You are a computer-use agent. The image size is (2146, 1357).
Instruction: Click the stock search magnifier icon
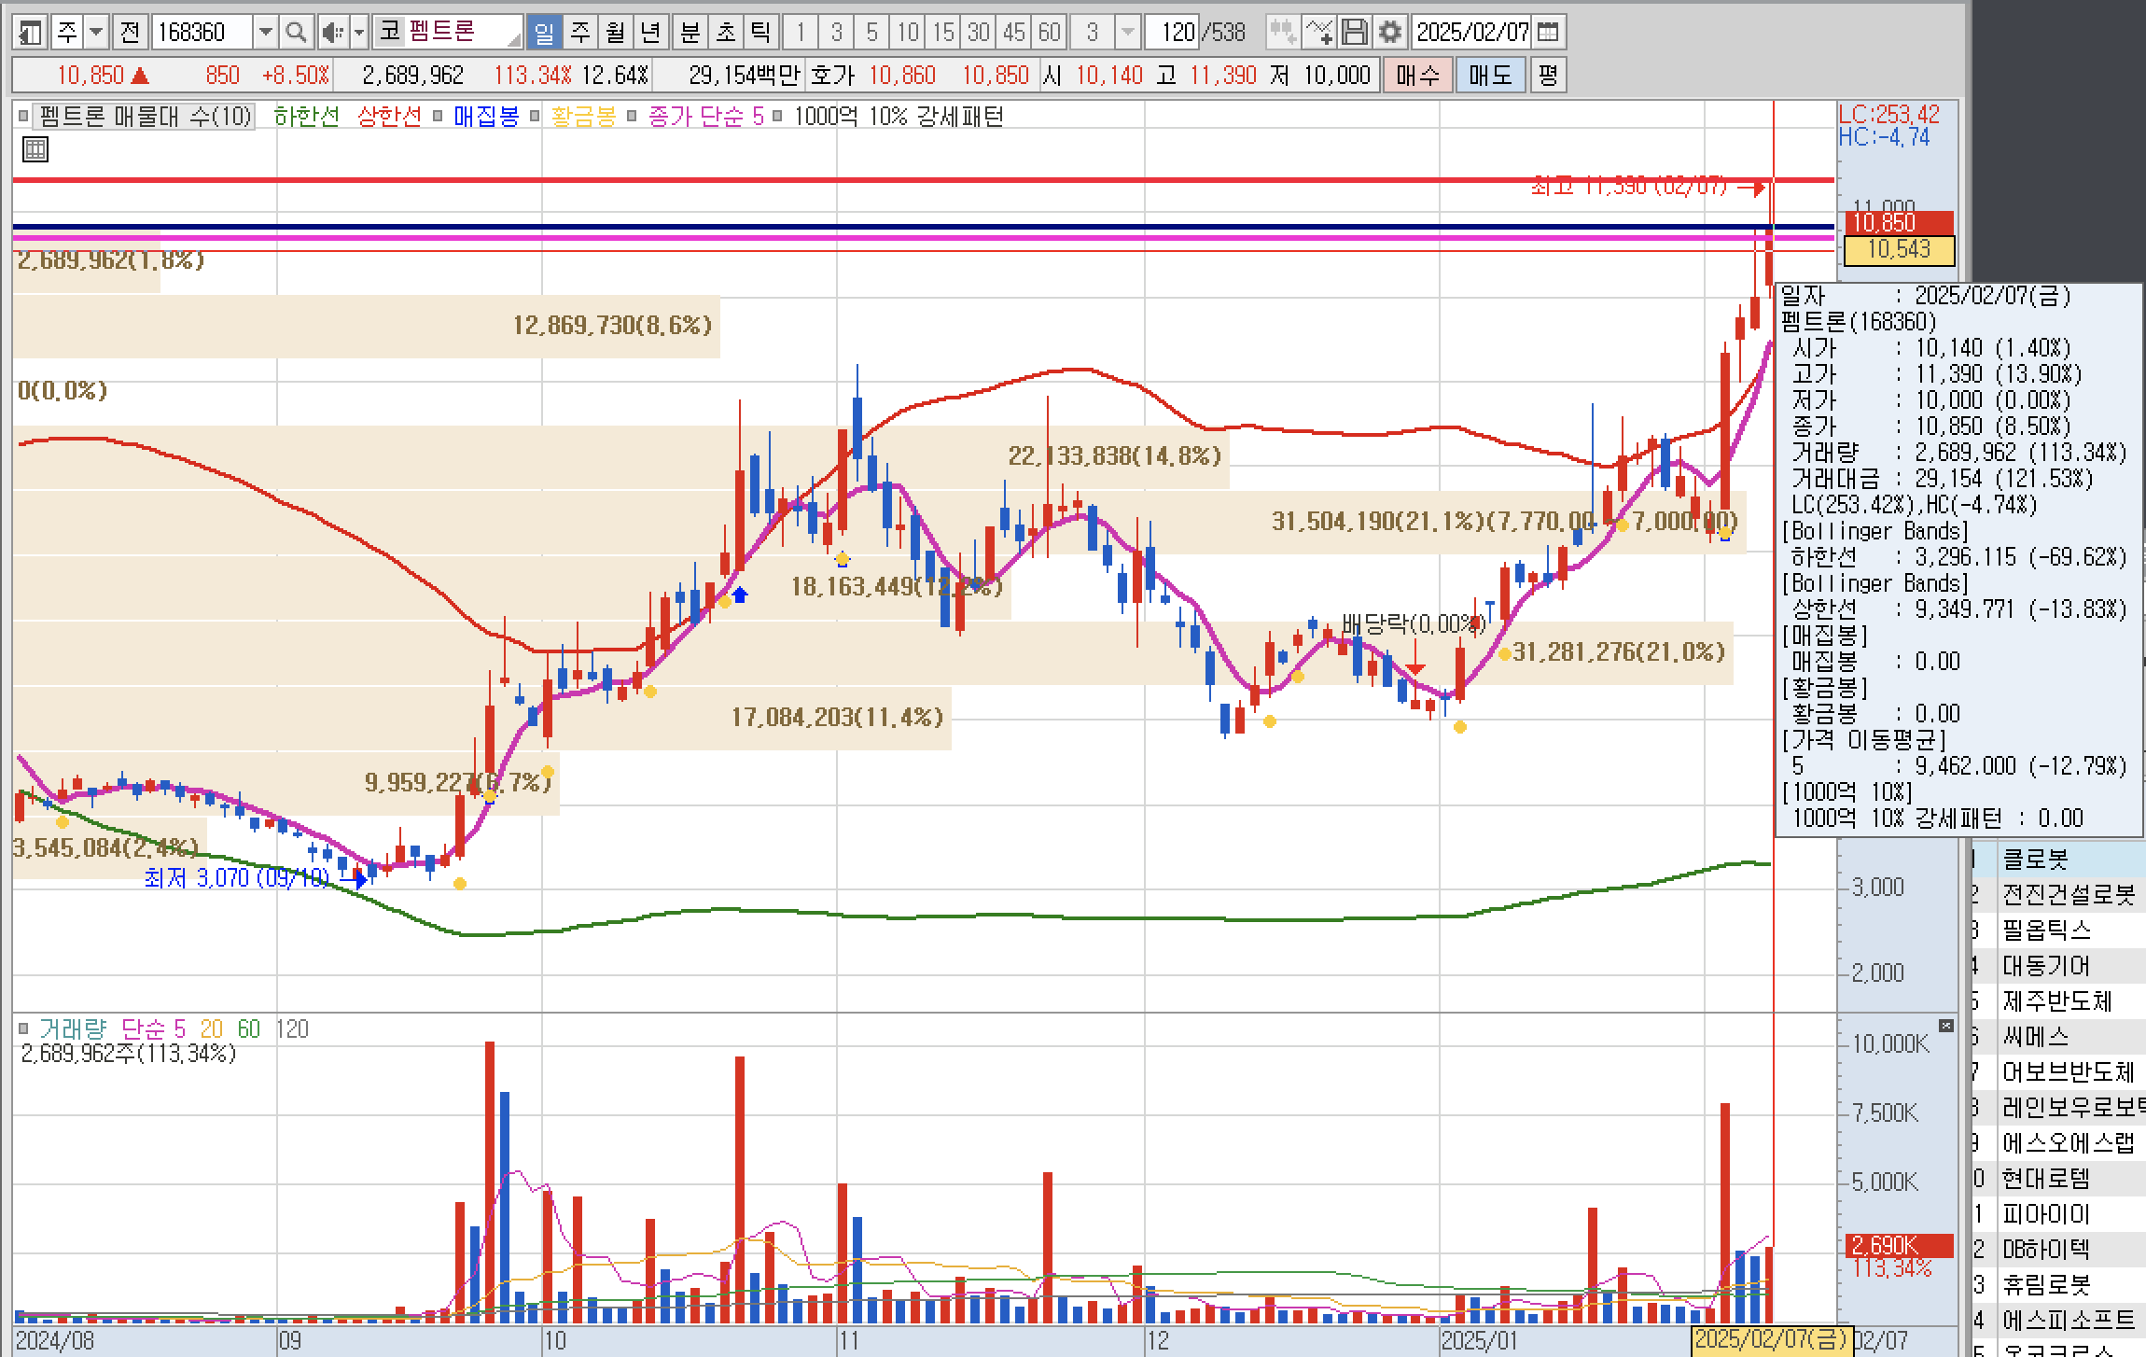point(296,33)
